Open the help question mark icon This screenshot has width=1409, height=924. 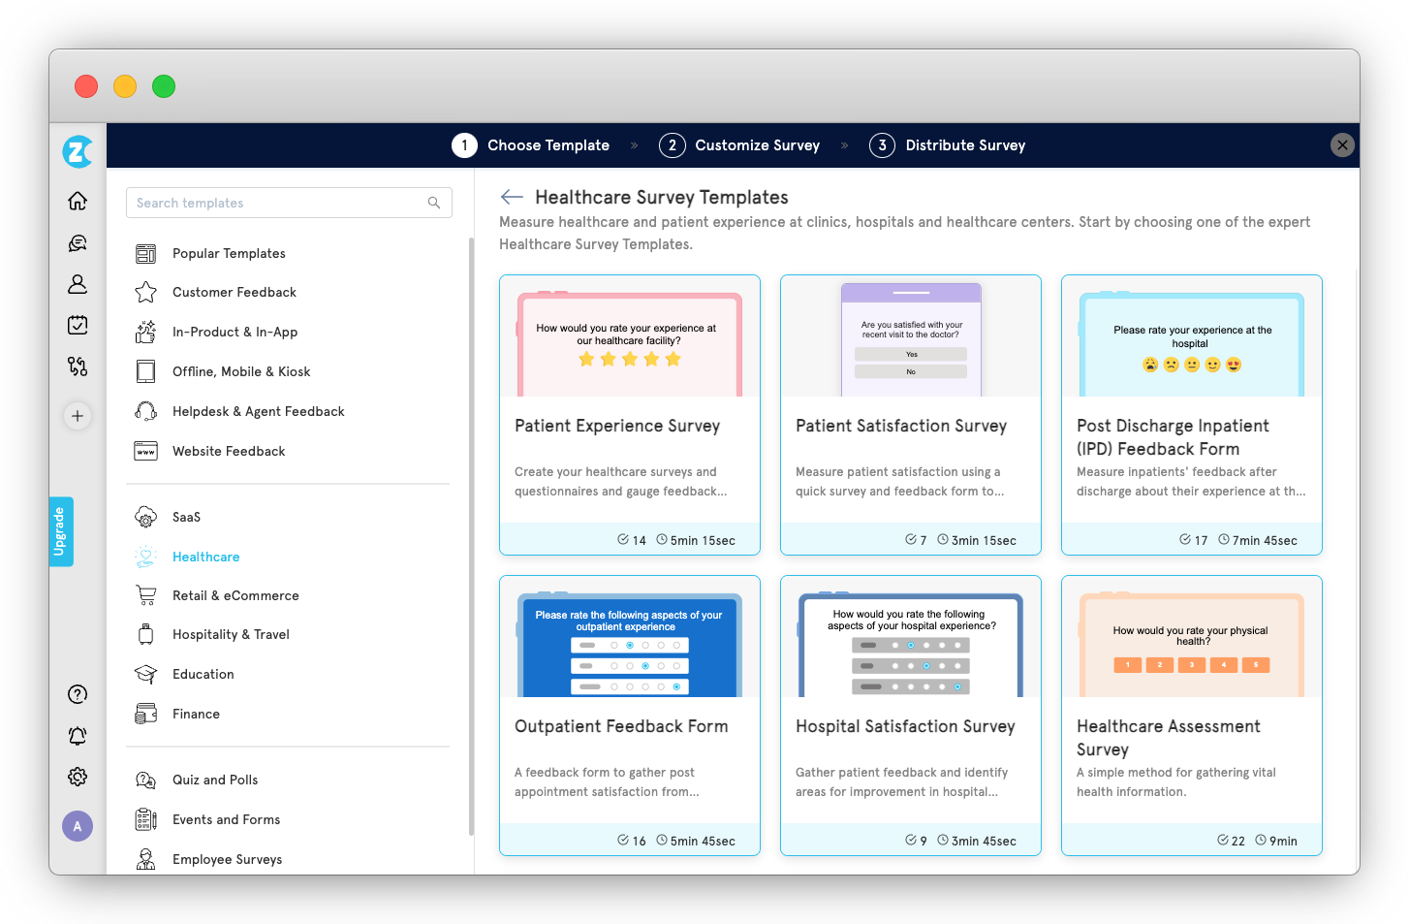[x=77, y=694]
